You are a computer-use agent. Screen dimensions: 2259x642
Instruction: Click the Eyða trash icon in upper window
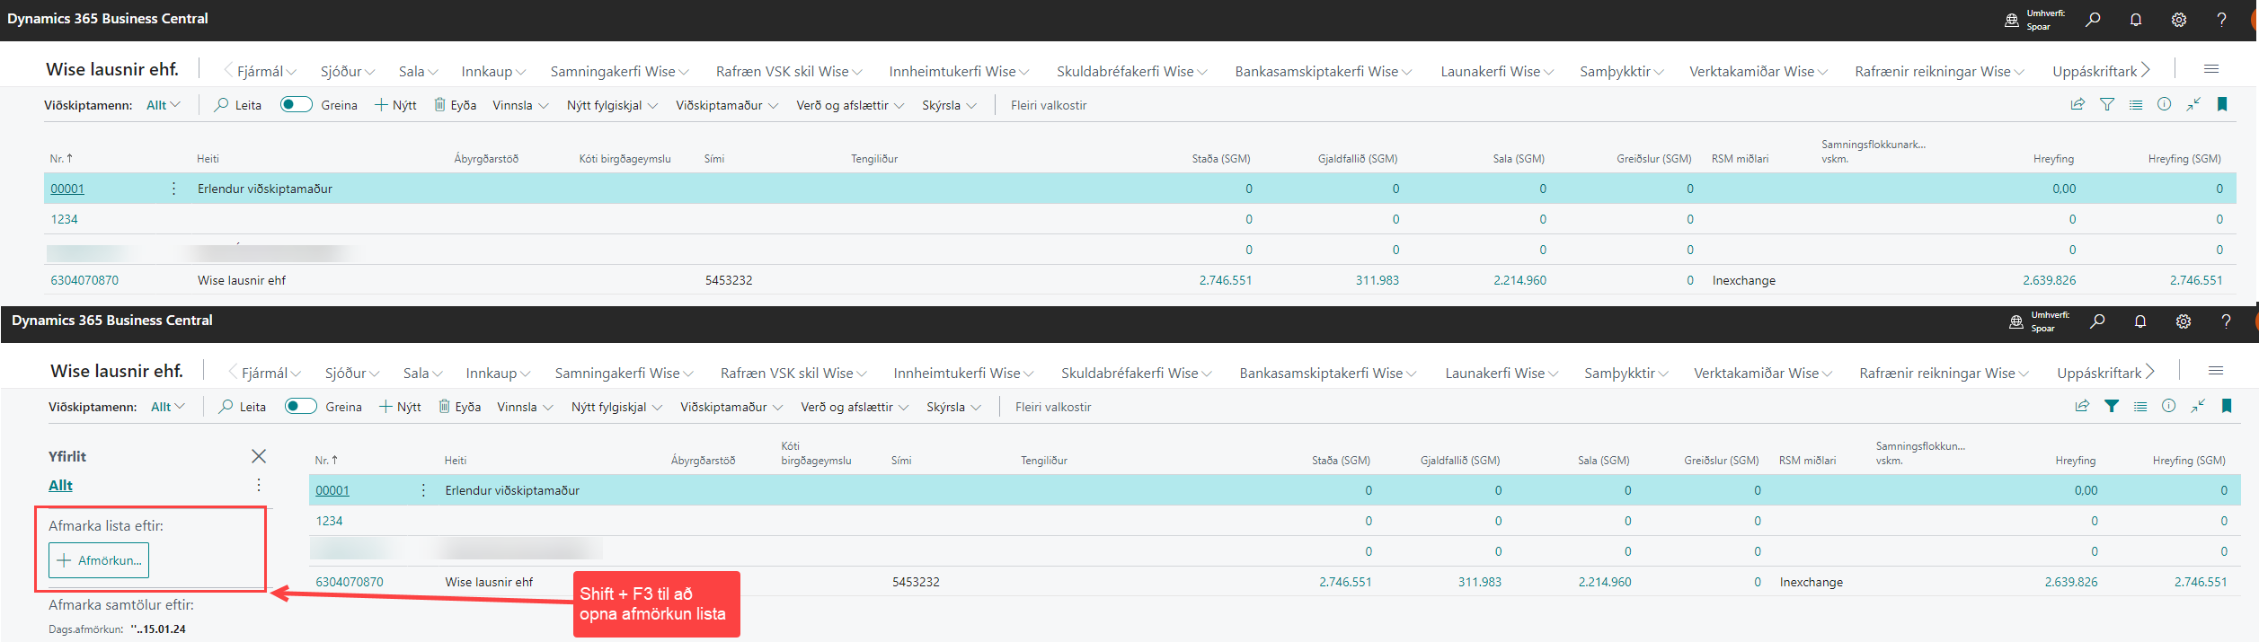click(440, 105)
